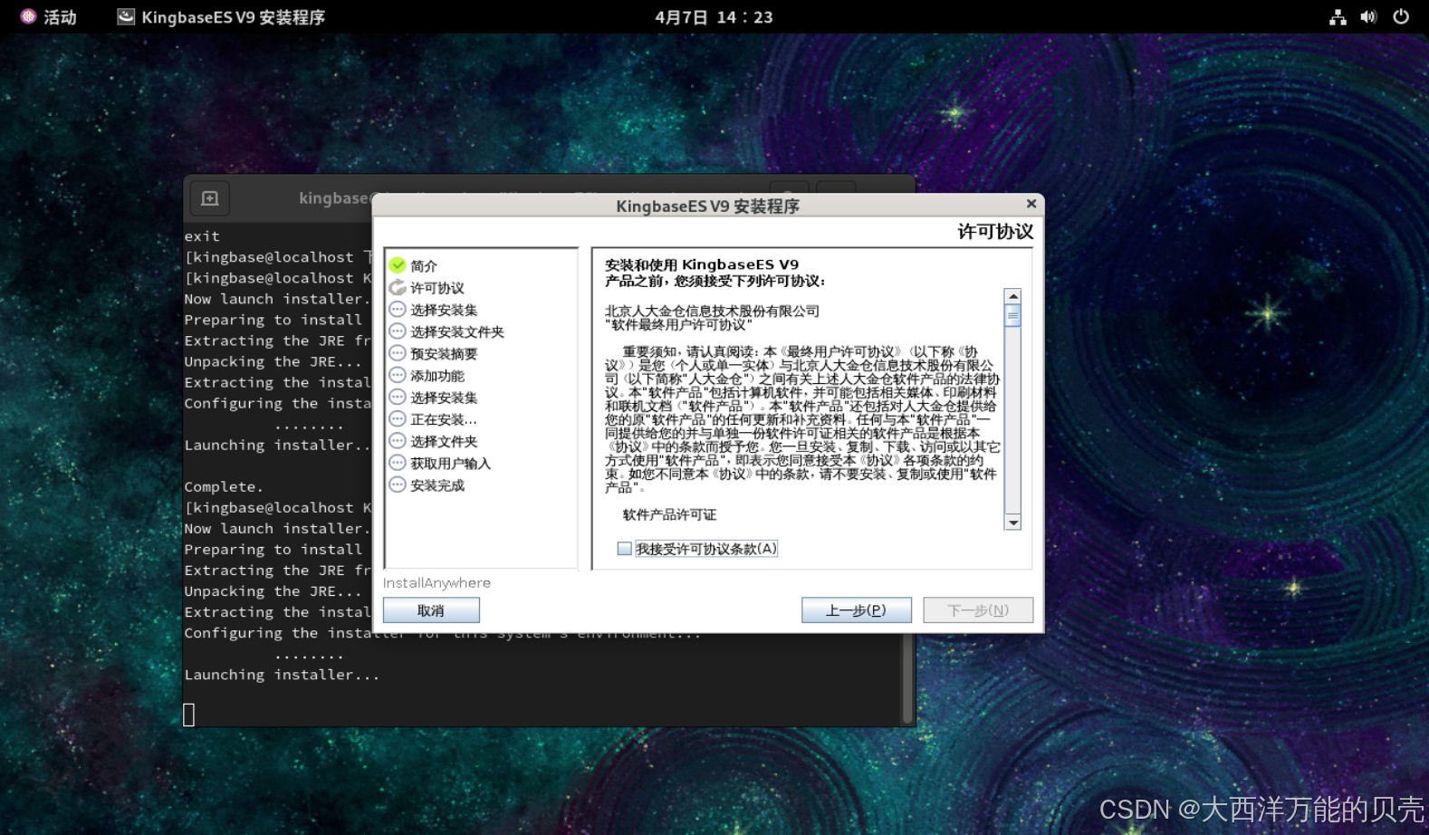
Task: Click the step icon next to 选择安装文件夹
Action: coord(398,331)
